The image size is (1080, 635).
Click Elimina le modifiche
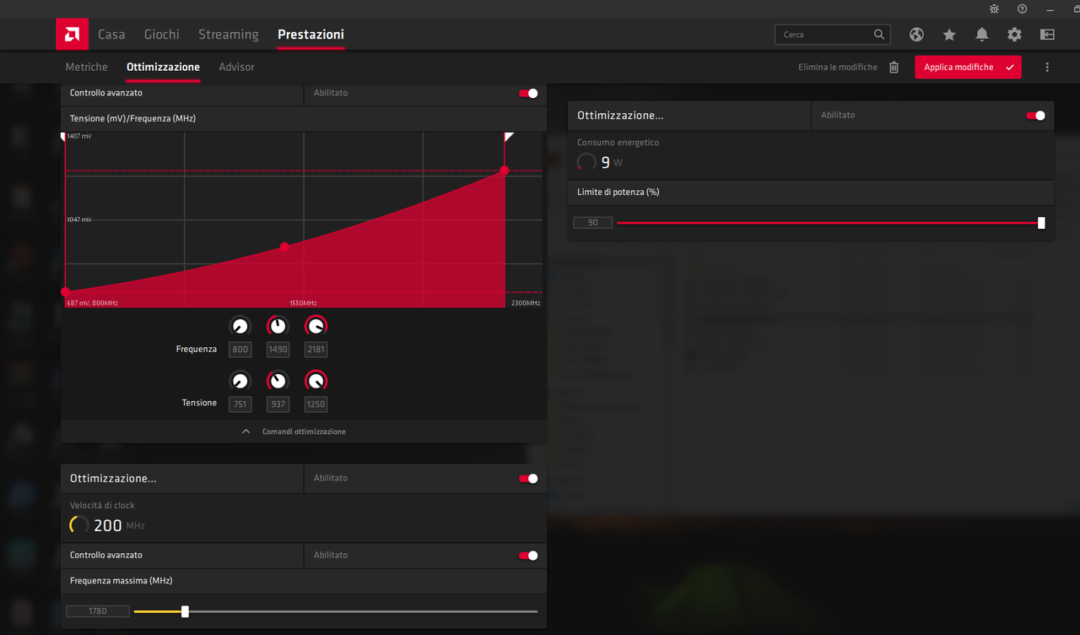(838, 67)
